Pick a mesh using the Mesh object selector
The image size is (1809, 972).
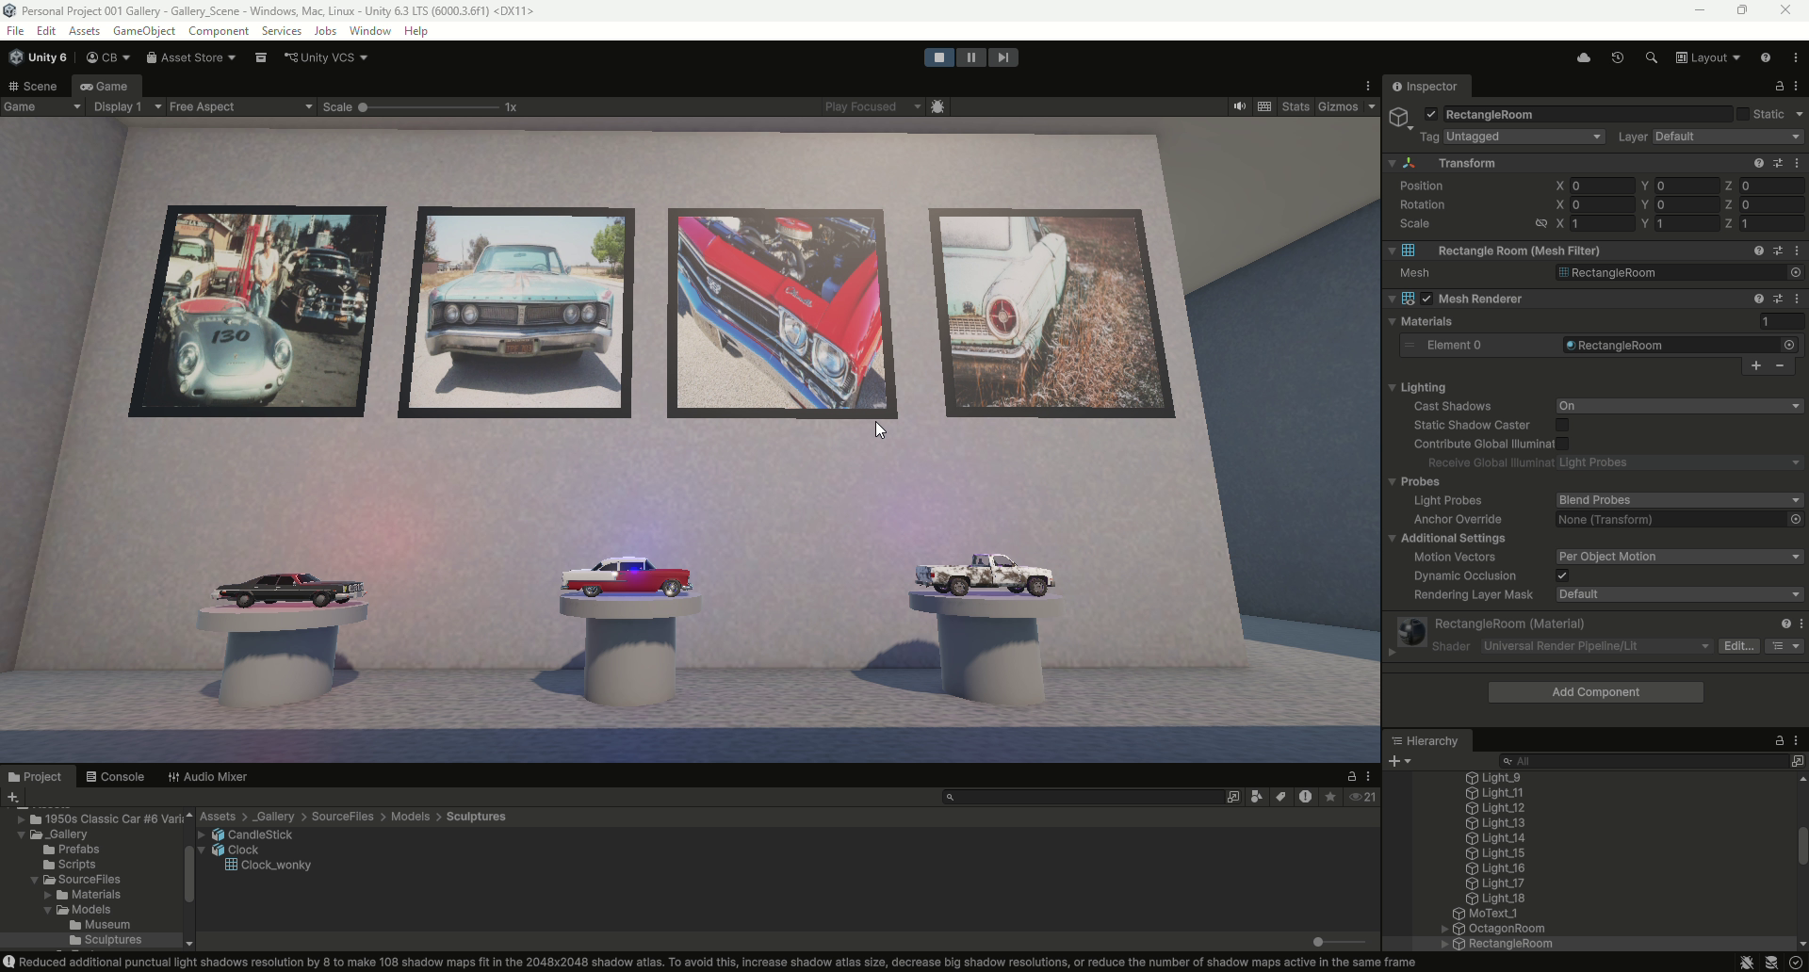1796,272
